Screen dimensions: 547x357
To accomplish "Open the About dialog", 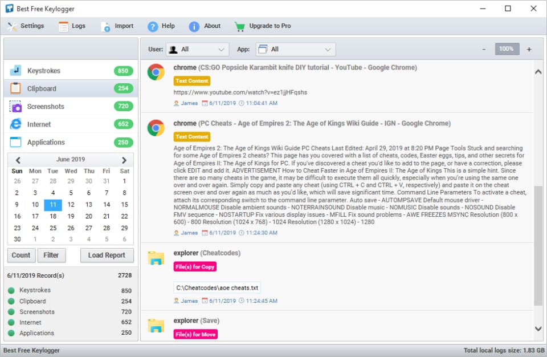I will click(x=193, y=26).
